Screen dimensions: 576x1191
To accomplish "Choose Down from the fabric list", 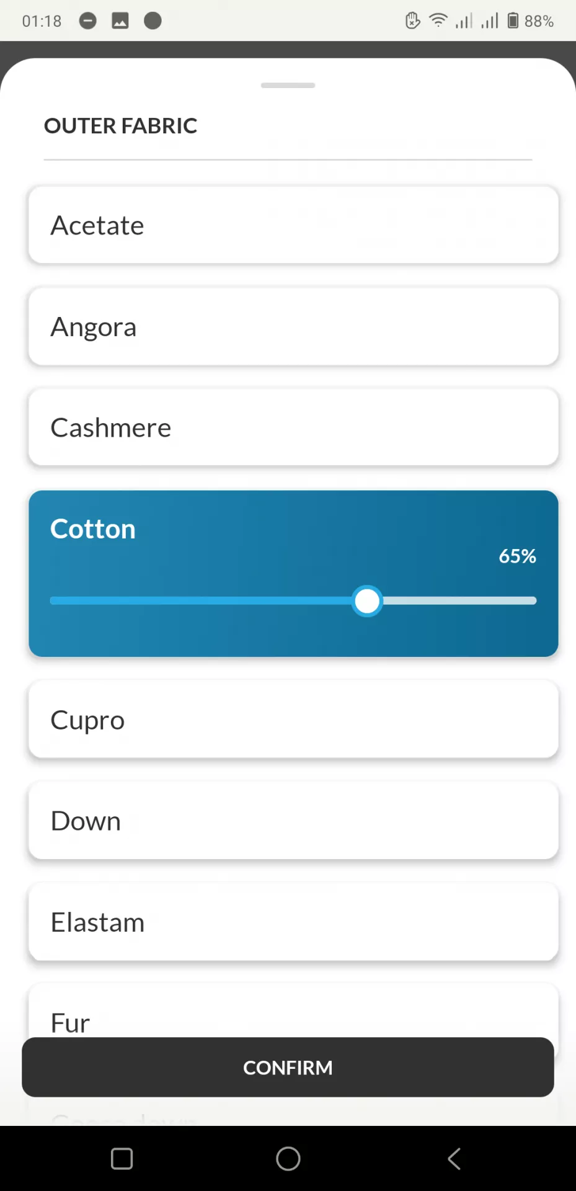I will 293,821.
